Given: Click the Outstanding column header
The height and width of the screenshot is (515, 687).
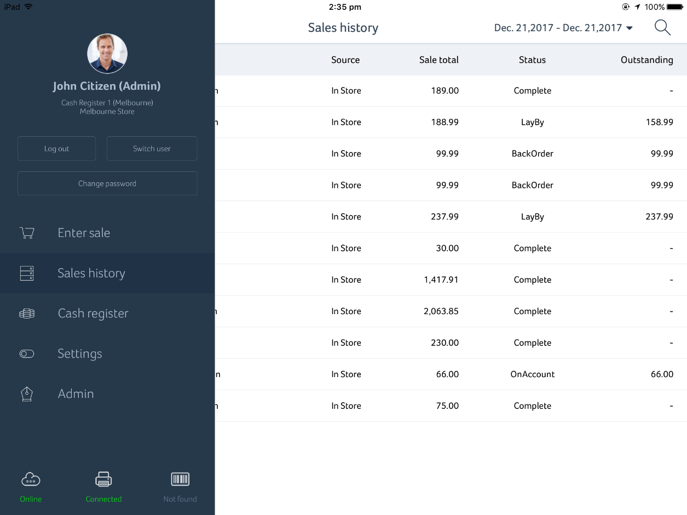Looking at the screenshot, I should [647, 60].
